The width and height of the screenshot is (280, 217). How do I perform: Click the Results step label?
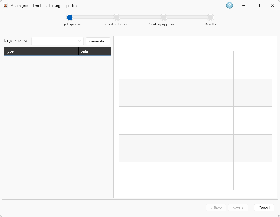click(210, 24)
